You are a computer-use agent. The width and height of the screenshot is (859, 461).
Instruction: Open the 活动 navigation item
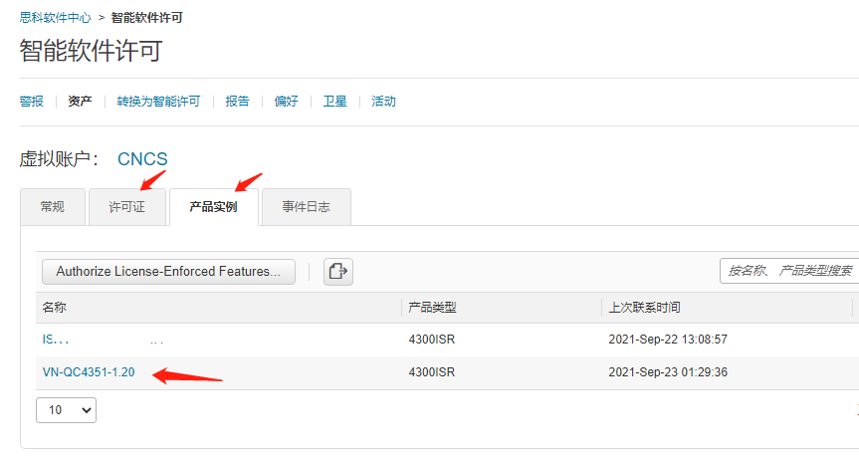pos(383,102)
